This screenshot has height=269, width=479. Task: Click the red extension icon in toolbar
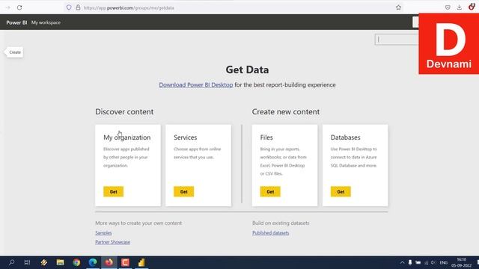[x=472, y=7]
